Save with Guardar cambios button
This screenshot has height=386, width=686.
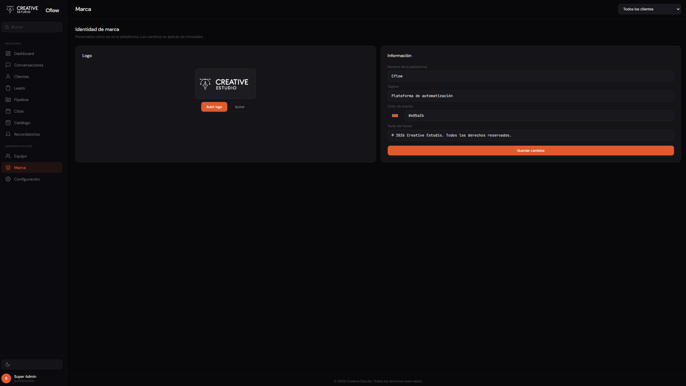[x=531, y=150]
